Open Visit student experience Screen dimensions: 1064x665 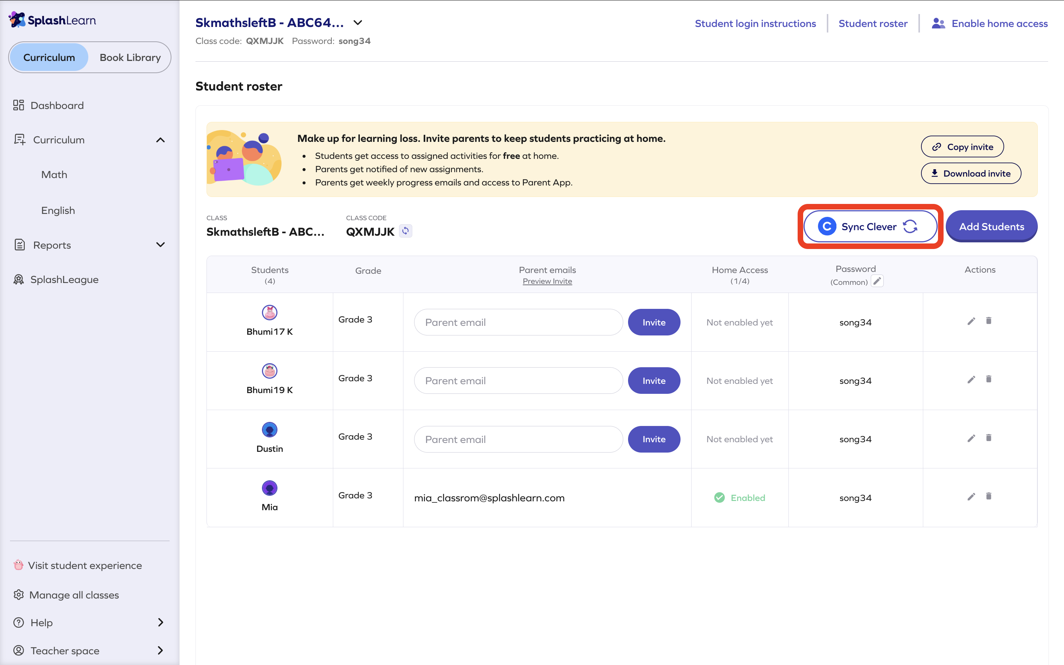(x=85, y=565)
